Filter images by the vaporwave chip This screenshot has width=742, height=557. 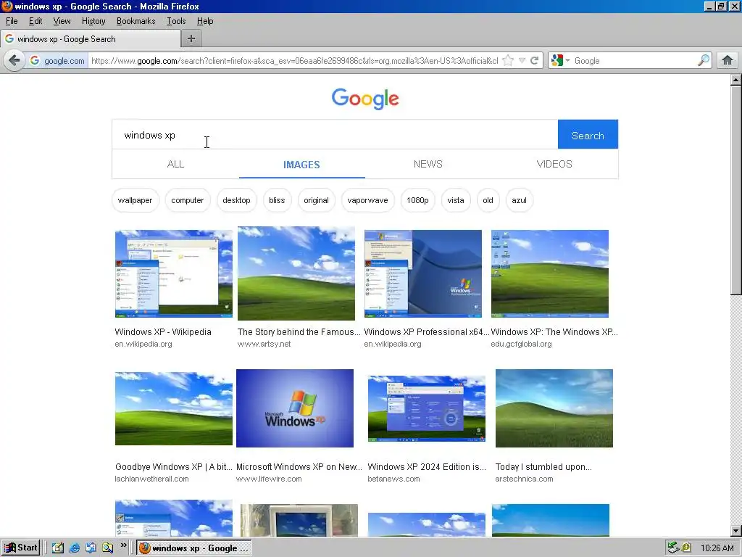(x=367, y=200)
